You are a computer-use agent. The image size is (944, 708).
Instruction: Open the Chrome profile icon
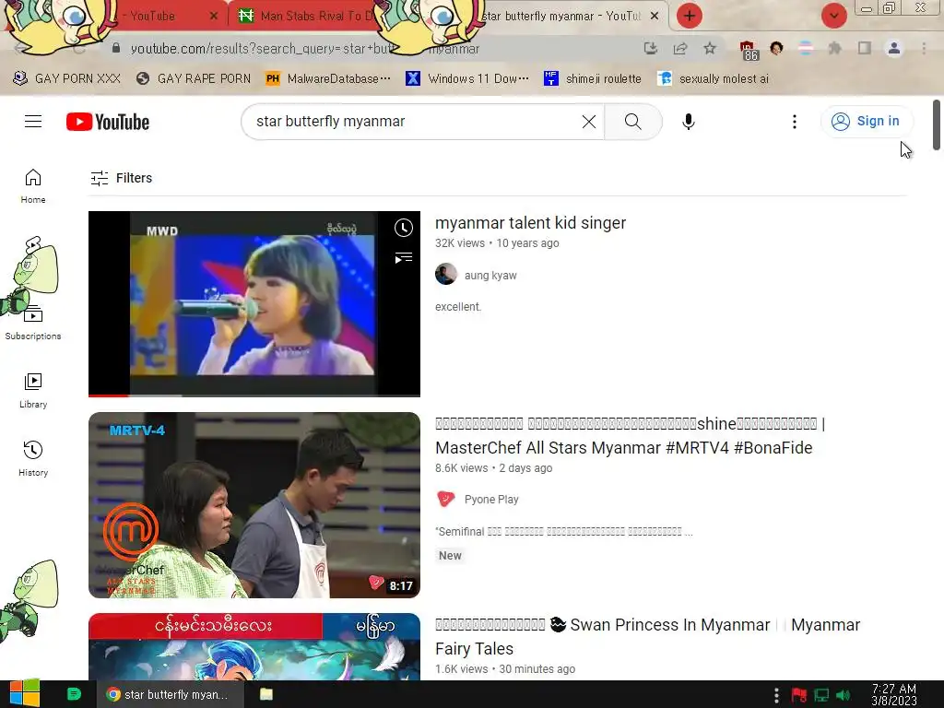[x=894, y=48]
